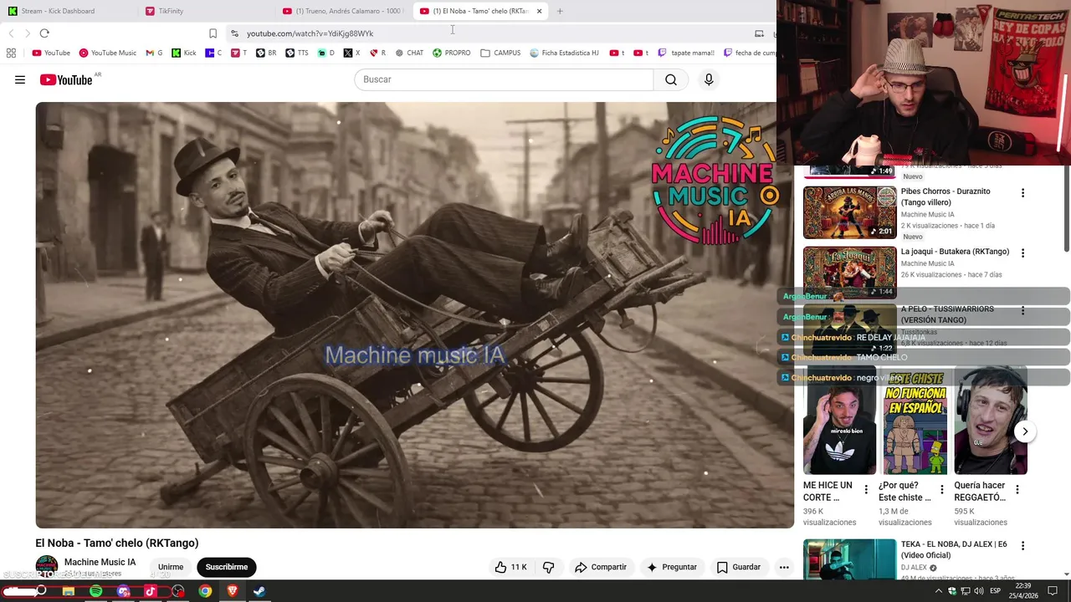The width and height of the screenshot is (1071, 602).
Task: Open the volume icon in system tray
Action: tap(978, 591)
